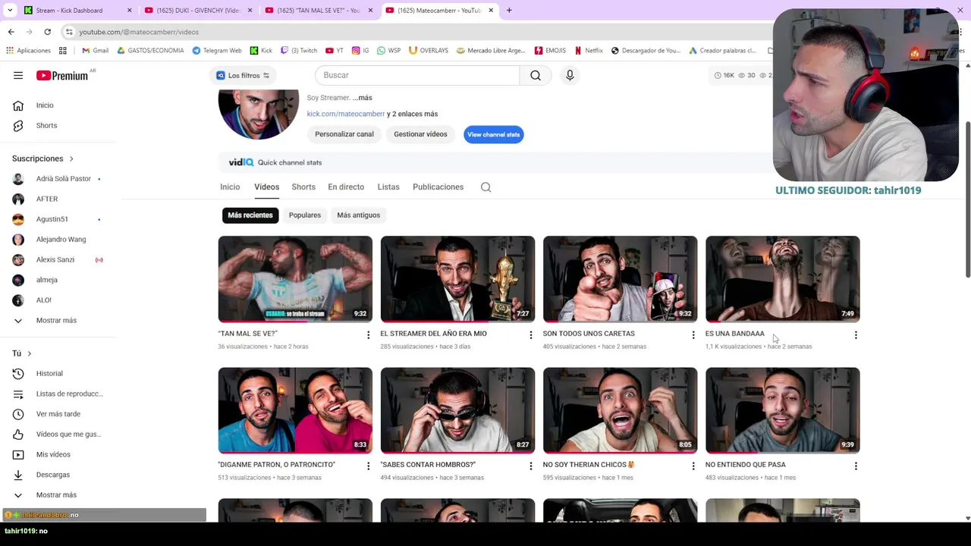This screenshot has height=546, width=971.
Task: Activate voice search microphone icon
Action: click(x=570, y=75)
